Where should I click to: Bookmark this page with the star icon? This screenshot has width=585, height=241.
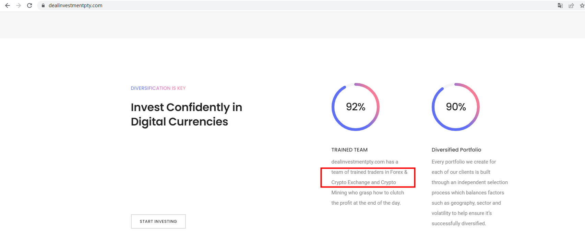tap(582, 5)
